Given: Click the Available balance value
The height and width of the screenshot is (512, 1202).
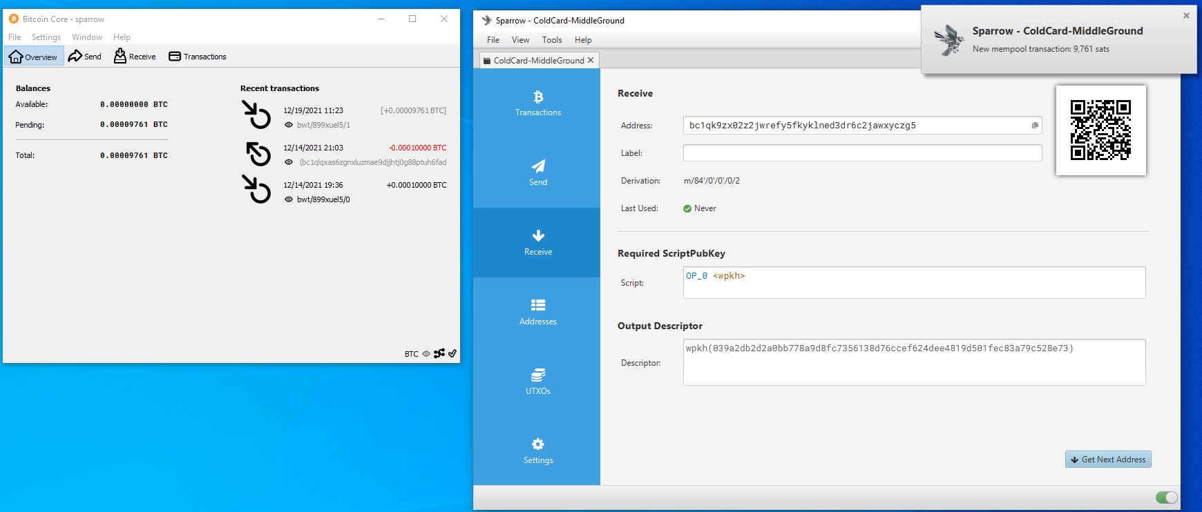Looking at the screenshot, I should (133, 104).
